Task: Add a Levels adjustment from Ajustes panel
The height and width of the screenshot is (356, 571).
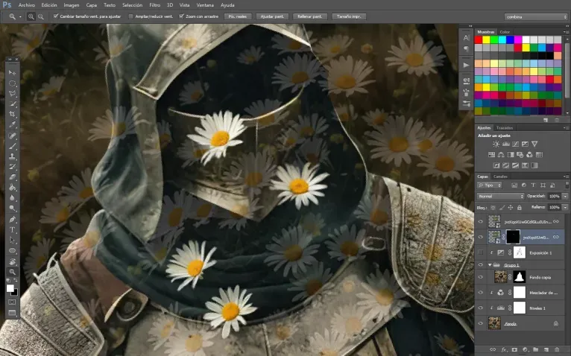Action: coord(506,144)
